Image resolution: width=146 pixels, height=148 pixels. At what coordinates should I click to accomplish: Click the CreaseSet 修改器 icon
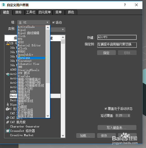tap(8, 131)
